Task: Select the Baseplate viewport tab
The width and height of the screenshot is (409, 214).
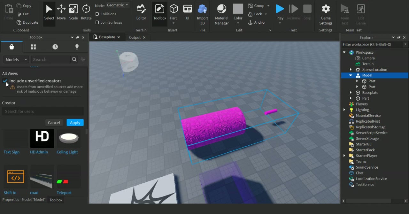Action: coord(107,37)
